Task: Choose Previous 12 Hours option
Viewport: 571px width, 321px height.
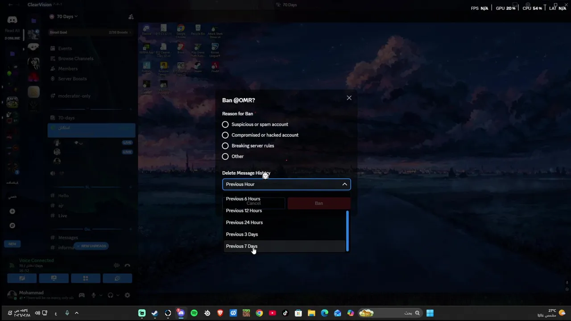Action: [x=285, y=210]
